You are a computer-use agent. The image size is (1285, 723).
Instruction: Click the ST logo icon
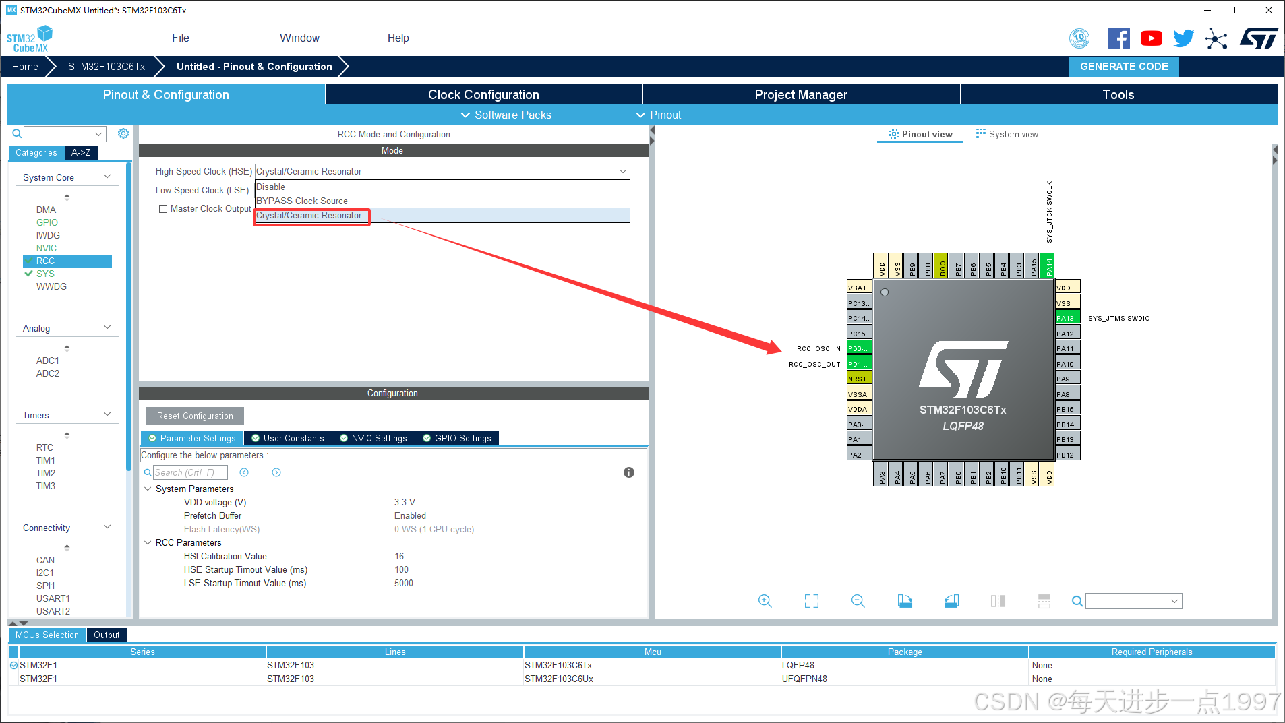tap(1258, 38)
